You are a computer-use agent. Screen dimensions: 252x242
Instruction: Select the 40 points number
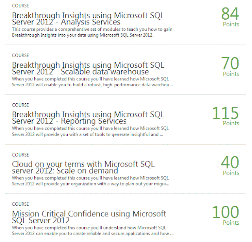point(230,162)
